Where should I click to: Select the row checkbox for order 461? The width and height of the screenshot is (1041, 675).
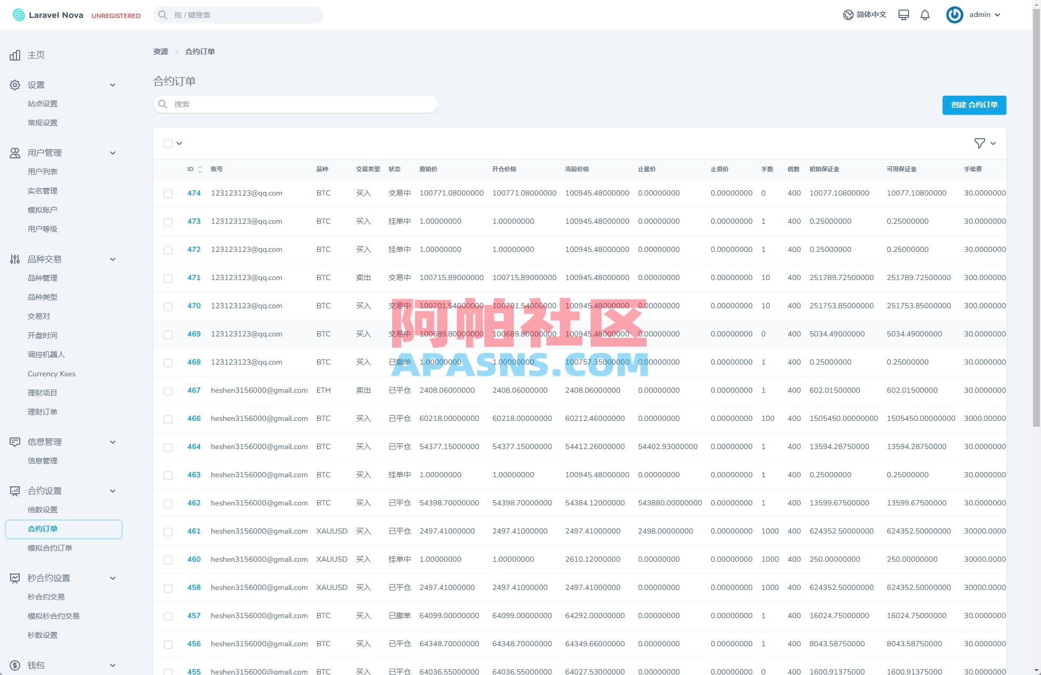(x=168, y=532)
